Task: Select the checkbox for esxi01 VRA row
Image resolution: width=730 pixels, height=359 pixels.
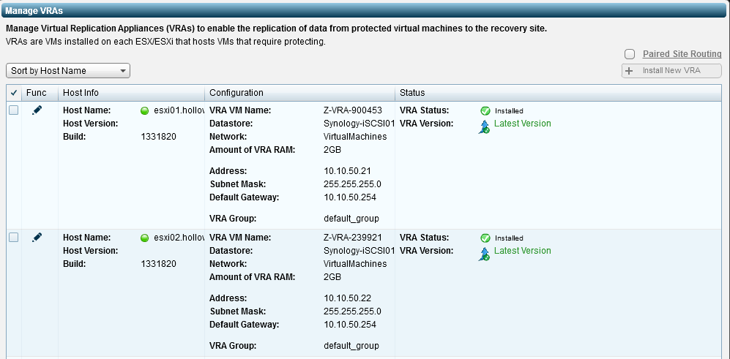Action: (x=13, y=110)
